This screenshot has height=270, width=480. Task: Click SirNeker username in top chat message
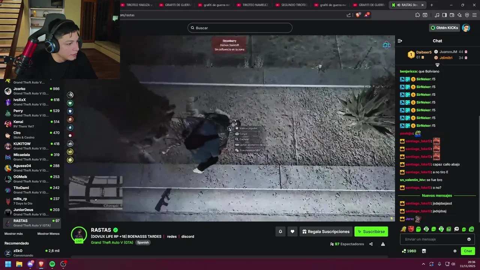coord(423,79)
